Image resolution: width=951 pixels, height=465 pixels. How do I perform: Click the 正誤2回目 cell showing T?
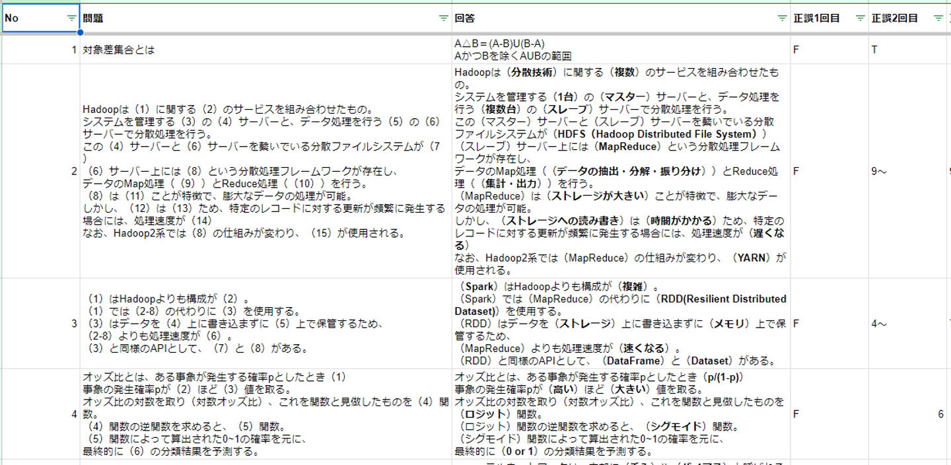pyautogui.click(x=908, y=50)
